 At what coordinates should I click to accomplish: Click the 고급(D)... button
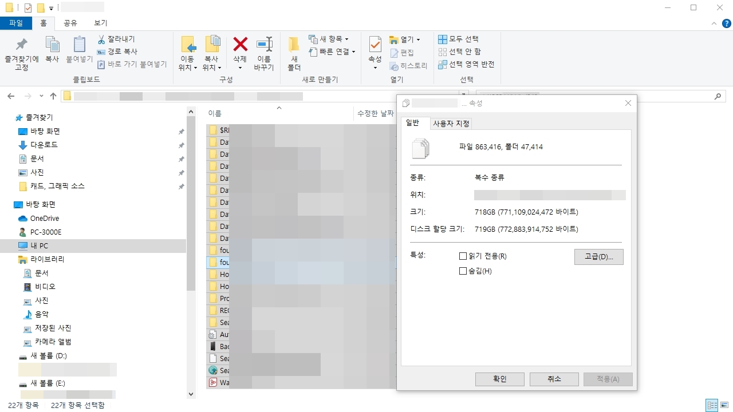click(x=599, y=257)
